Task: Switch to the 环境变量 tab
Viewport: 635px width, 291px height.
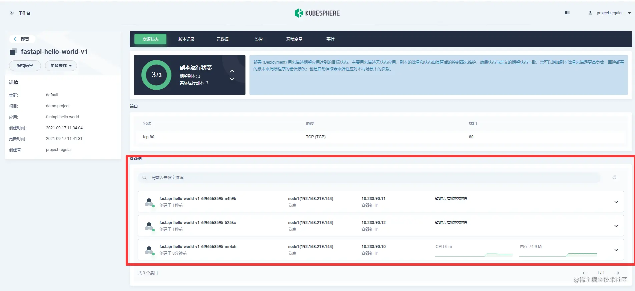Action: (x=294, y=39)
